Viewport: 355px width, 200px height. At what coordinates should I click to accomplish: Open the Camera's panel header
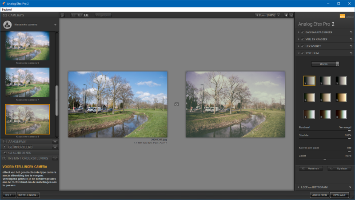click(x=29, y=15)
